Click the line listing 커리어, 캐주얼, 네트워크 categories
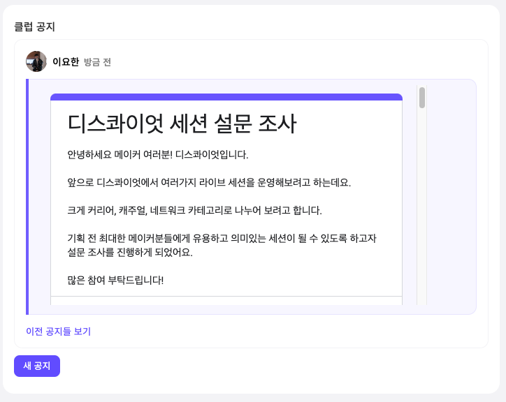The height and width of the screenshot is (402, 506). click(x=194, y=210)
